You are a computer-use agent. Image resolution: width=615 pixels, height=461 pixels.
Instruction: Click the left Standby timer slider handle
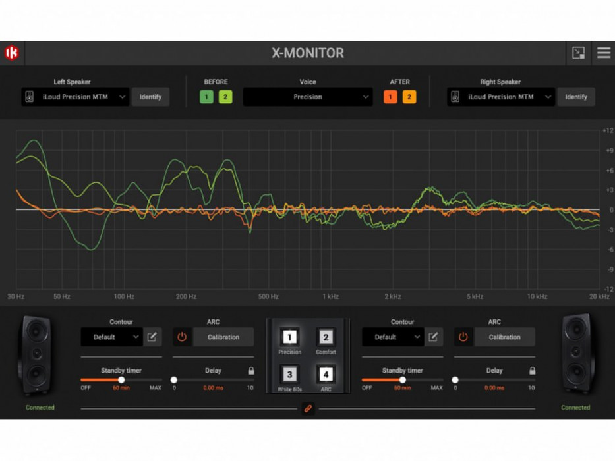pos(121,379)
